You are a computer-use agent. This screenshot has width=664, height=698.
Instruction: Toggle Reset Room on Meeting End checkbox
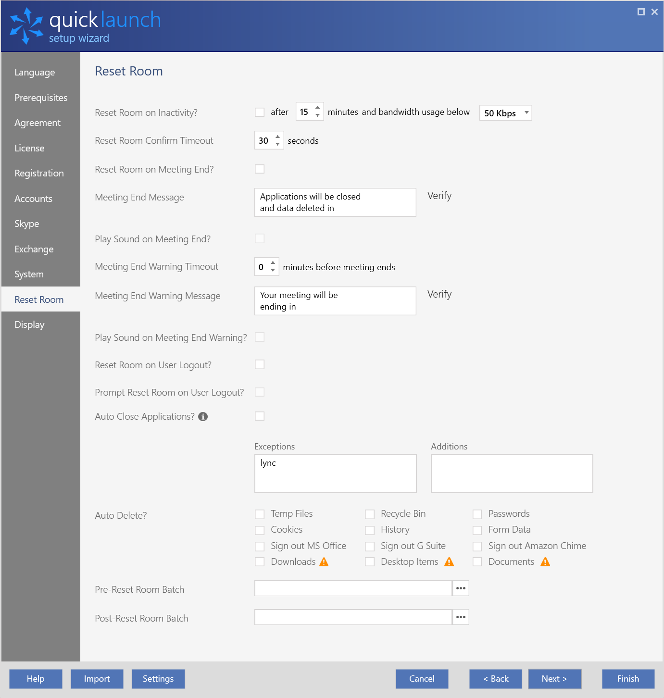260,169
